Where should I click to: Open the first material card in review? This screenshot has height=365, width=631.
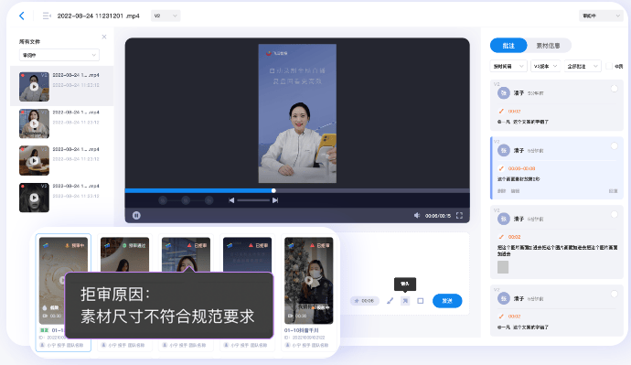click(x=63, y=293)
